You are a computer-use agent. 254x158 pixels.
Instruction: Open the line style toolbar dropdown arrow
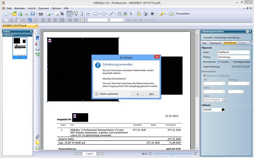(156, 14)
